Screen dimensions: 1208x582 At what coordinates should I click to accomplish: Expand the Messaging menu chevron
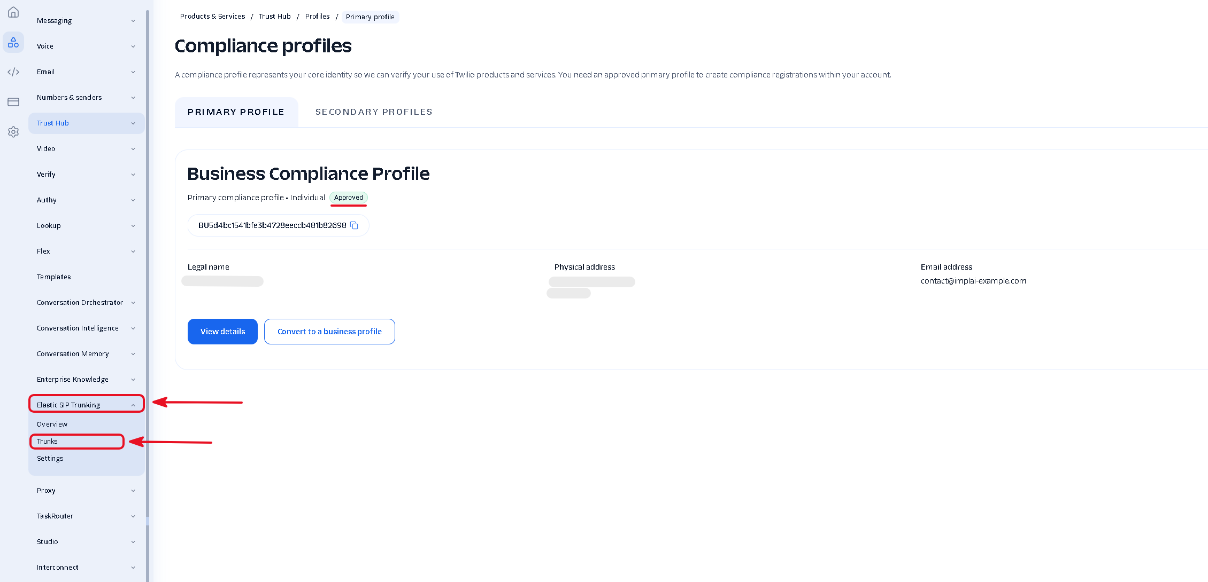pyautogui.click(x=133, y=21)
